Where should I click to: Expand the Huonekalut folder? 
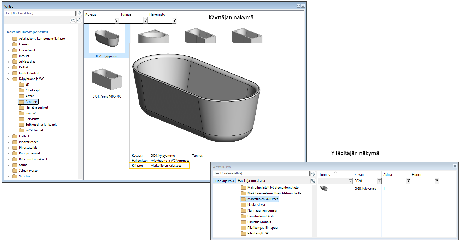[x=8, y=50]
